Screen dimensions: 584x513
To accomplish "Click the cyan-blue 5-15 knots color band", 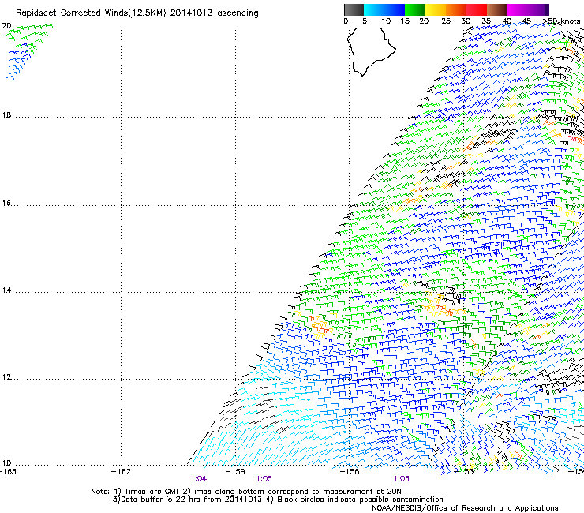I will (x=384, y=9).
